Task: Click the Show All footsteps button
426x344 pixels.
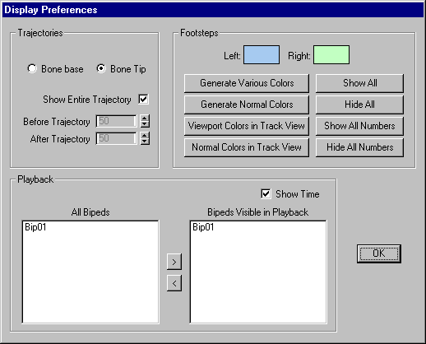Action: (359, 83)
